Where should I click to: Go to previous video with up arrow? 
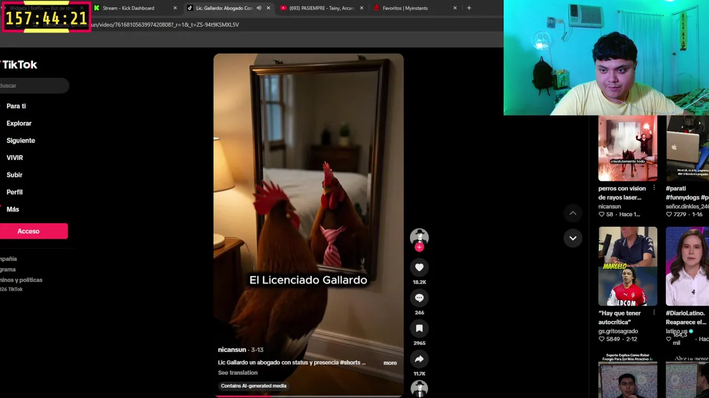coord(573,213)
